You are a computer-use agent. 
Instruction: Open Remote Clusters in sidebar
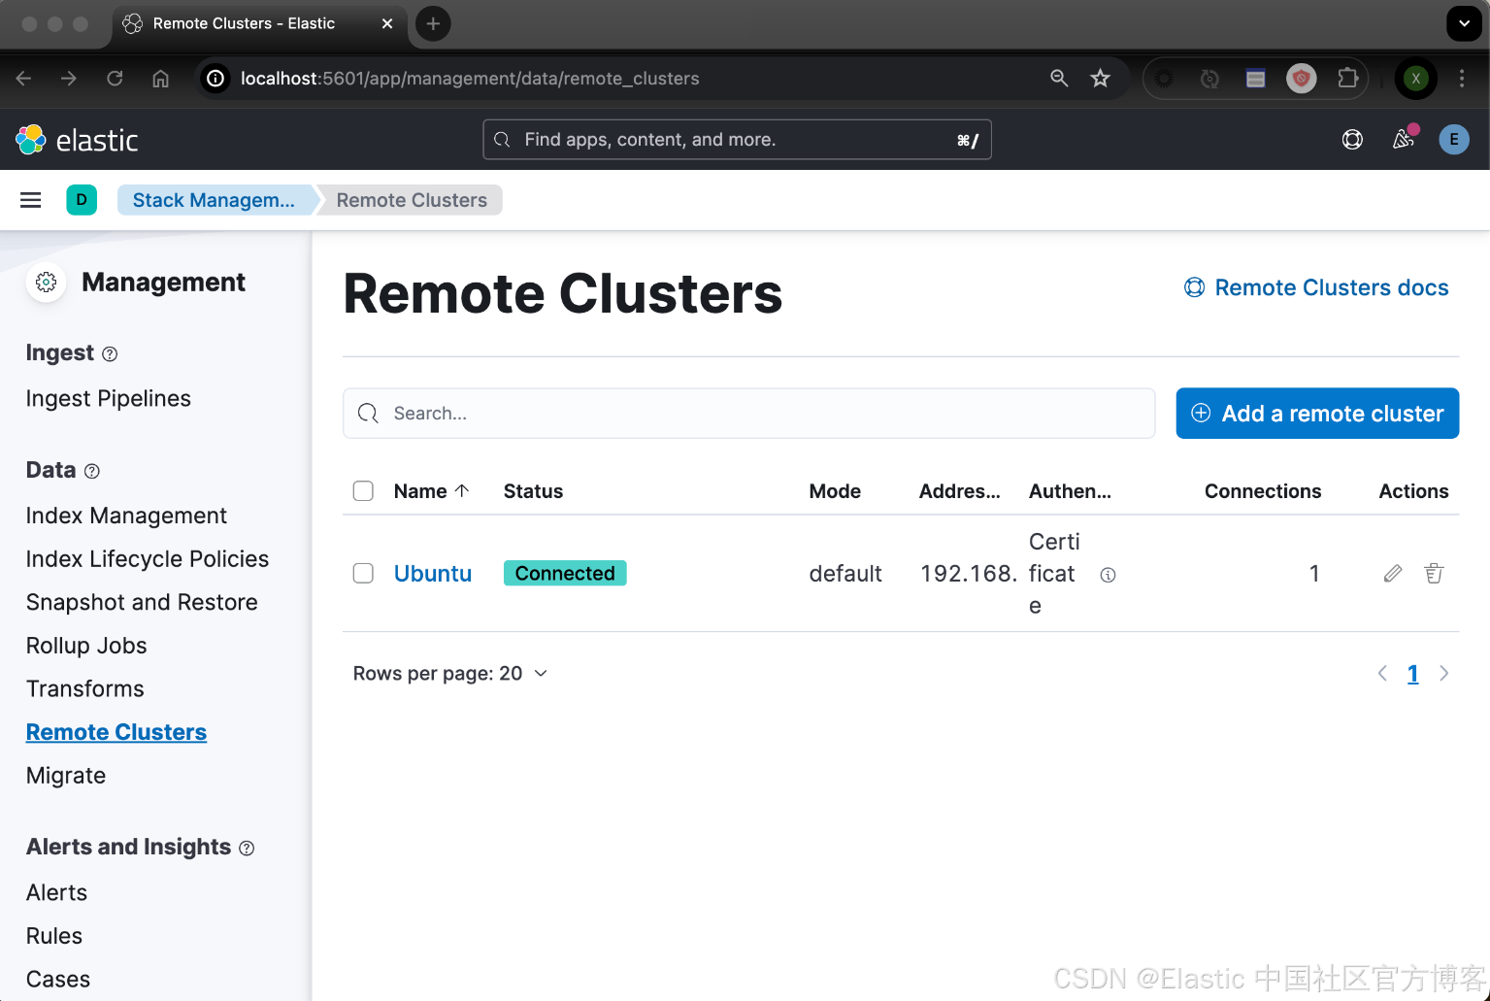coord(116,732)
